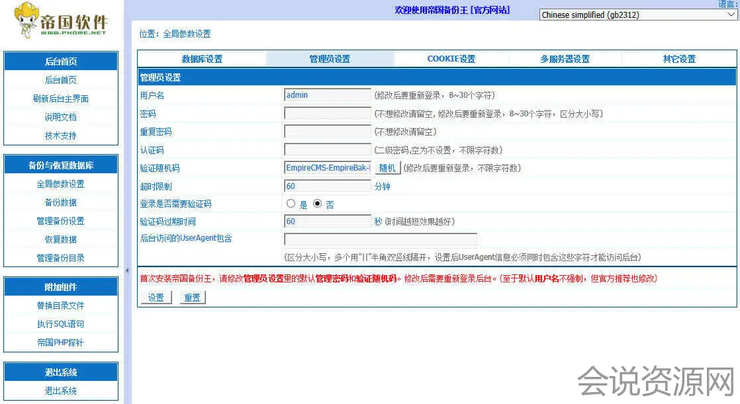This screenshot has width=740, height=404.
Task: Select 是 for login captcha requirement
Action: pos(291,204)
